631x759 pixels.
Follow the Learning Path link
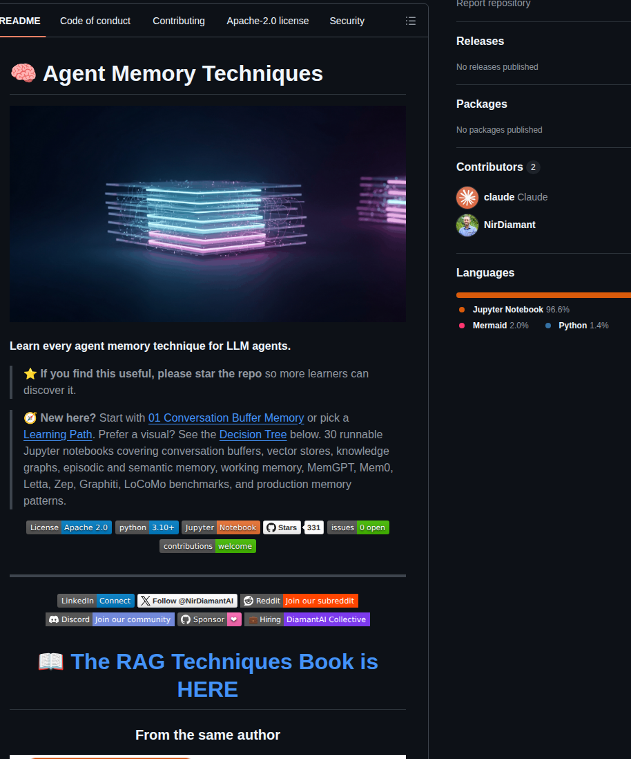point(58,435)
